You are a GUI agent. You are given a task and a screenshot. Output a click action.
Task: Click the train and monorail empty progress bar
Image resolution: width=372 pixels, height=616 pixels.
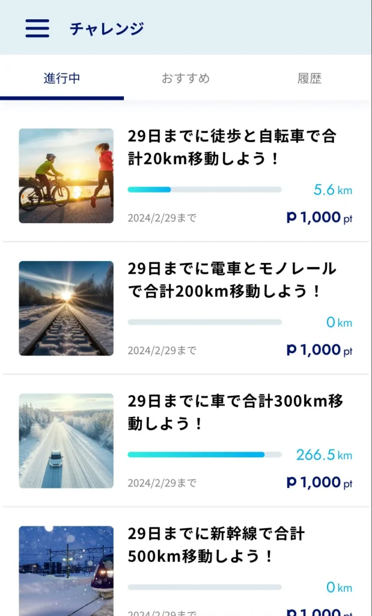click(204, 322)
